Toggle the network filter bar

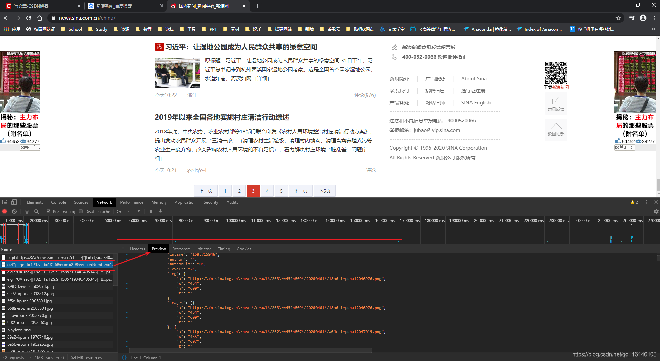pos(27,212)
